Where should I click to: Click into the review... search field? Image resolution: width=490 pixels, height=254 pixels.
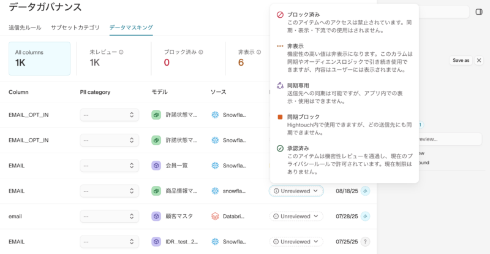coord(450,139)
